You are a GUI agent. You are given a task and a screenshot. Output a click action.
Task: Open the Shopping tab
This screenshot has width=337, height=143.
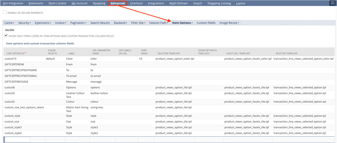99,3
